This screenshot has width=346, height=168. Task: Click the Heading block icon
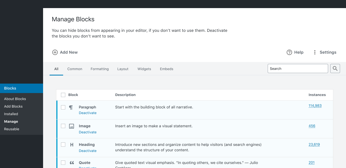pyautogui.click(x=71, y=145)
